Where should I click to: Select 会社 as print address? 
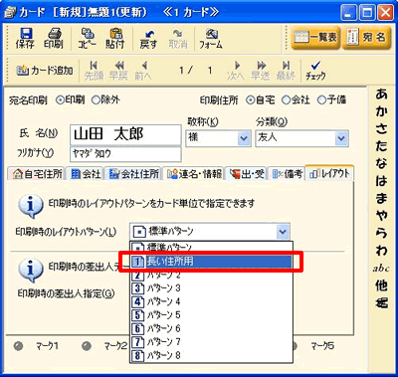[x=286, y=100]
